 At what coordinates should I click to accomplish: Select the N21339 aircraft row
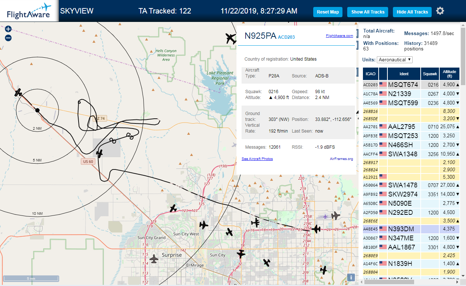click(411, 94)
